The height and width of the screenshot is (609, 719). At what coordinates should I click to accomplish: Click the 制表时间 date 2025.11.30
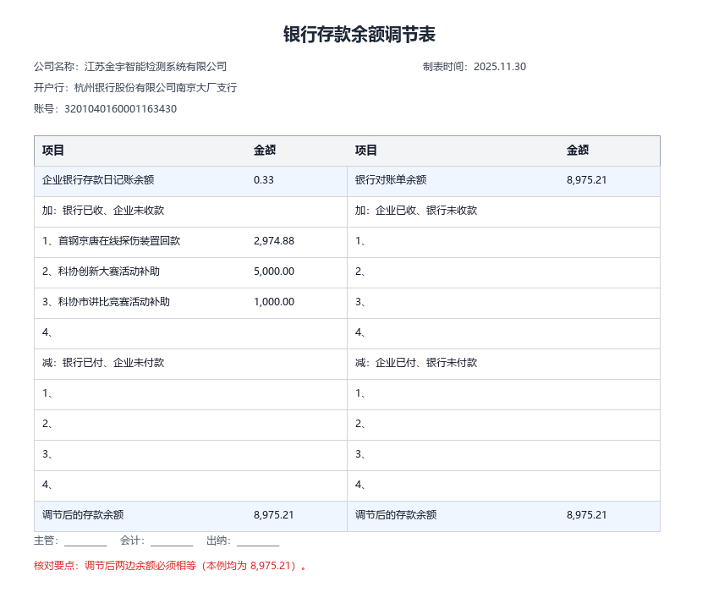[x=500, y=67]
